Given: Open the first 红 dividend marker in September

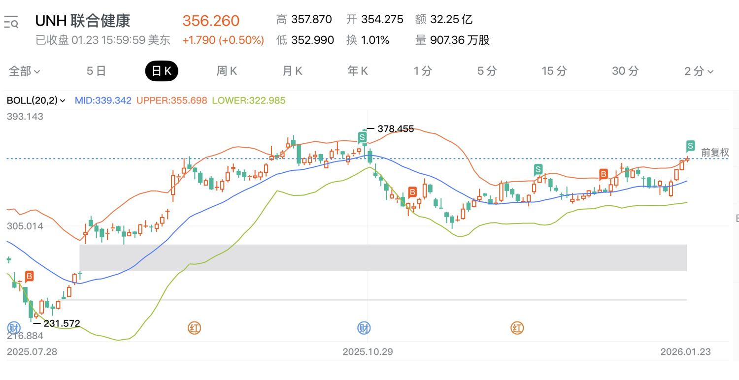Looking at the screenshot, I should 195,328.
